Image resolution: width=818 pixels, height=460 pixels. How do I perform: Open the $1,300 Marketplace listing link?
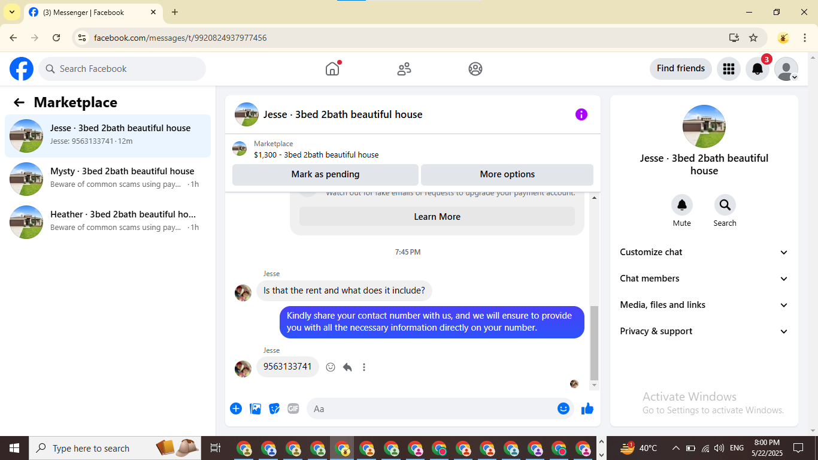pyautogui.click(x=316, y=155)
